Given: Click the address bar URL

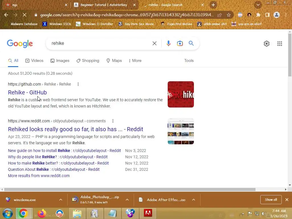Looking at the screenshot, I should (x=127, y=15).
